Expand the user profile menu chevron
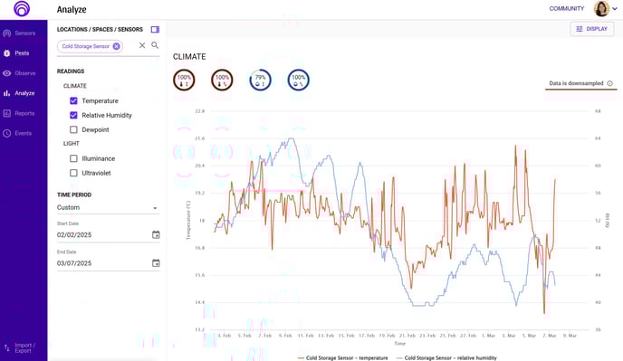Screen dimensions: 623x361 click(x=615, y=9)
